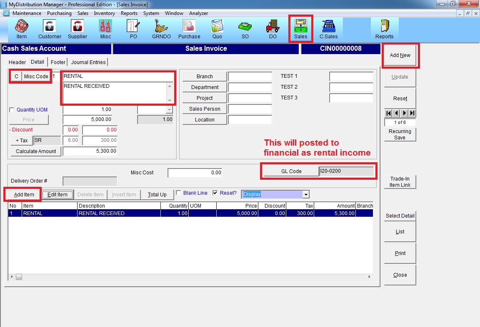
Task: Open the Customer module icon
Action: coord(50,29)
